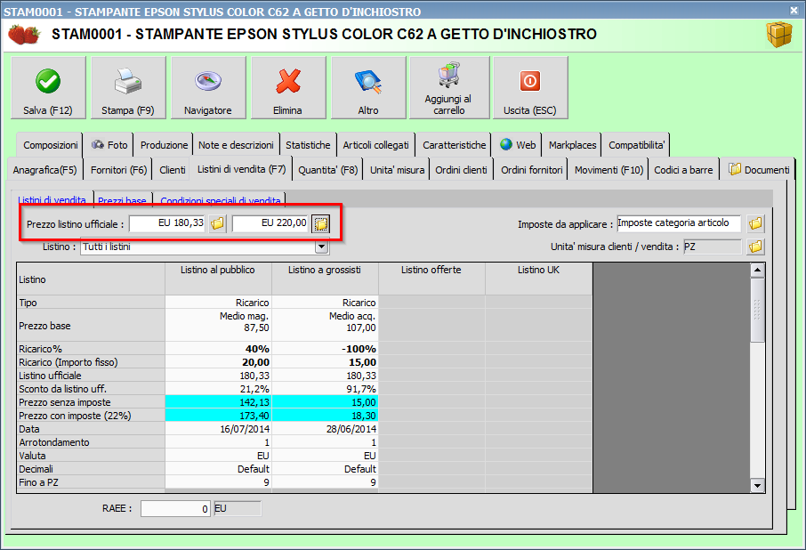Click the scroll up arrow of the price table

click(757, 271)
